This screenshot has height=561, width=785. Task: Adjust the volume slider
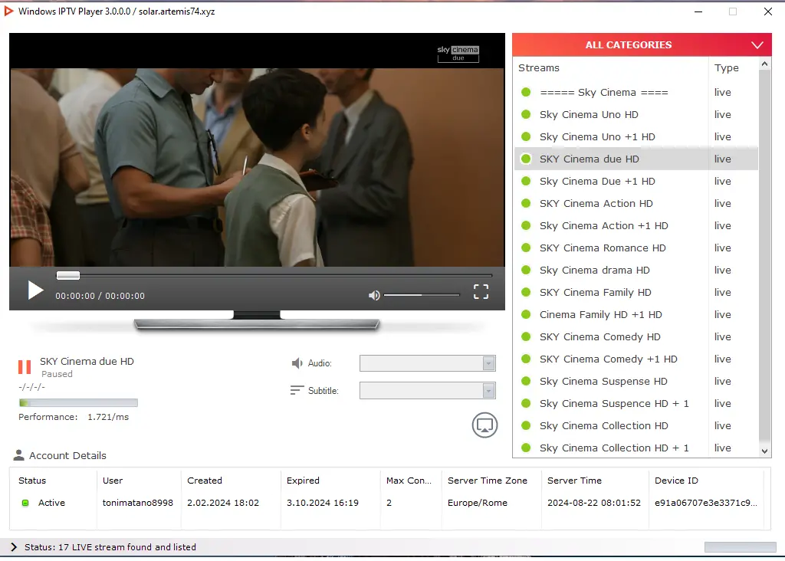tap(422, 295)
